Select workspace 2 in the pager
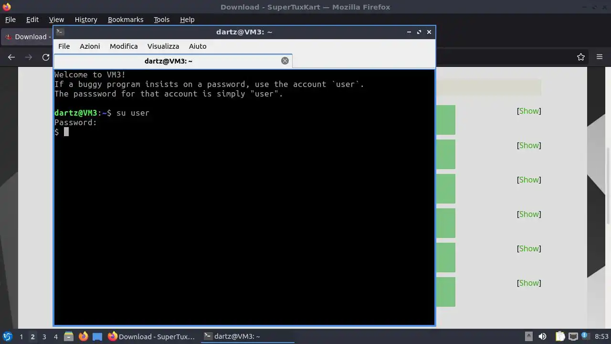 (32, 337)
